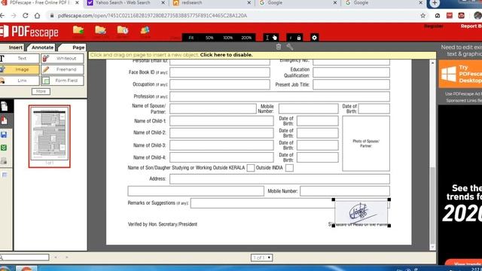Switch to the Annotate tab
Image resolution: width=482 pixels, height=271 pixels.
click(42, 47)
